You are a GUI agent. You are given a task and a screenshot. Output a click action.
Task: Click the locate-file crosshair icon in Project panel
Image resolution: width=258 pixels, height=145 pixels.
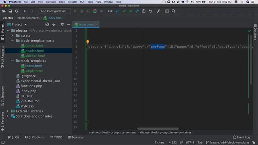[x=47, y=25]
